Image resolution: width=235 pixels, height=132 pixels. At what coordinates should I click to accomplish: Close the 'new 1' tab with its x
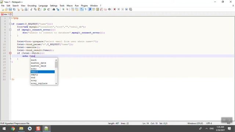[x=11, y=14]
